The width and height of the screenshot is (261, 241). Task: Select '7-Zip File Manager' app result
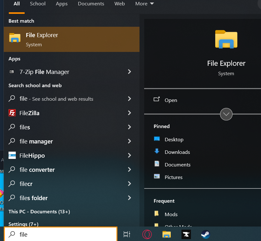tap(72, 72)
